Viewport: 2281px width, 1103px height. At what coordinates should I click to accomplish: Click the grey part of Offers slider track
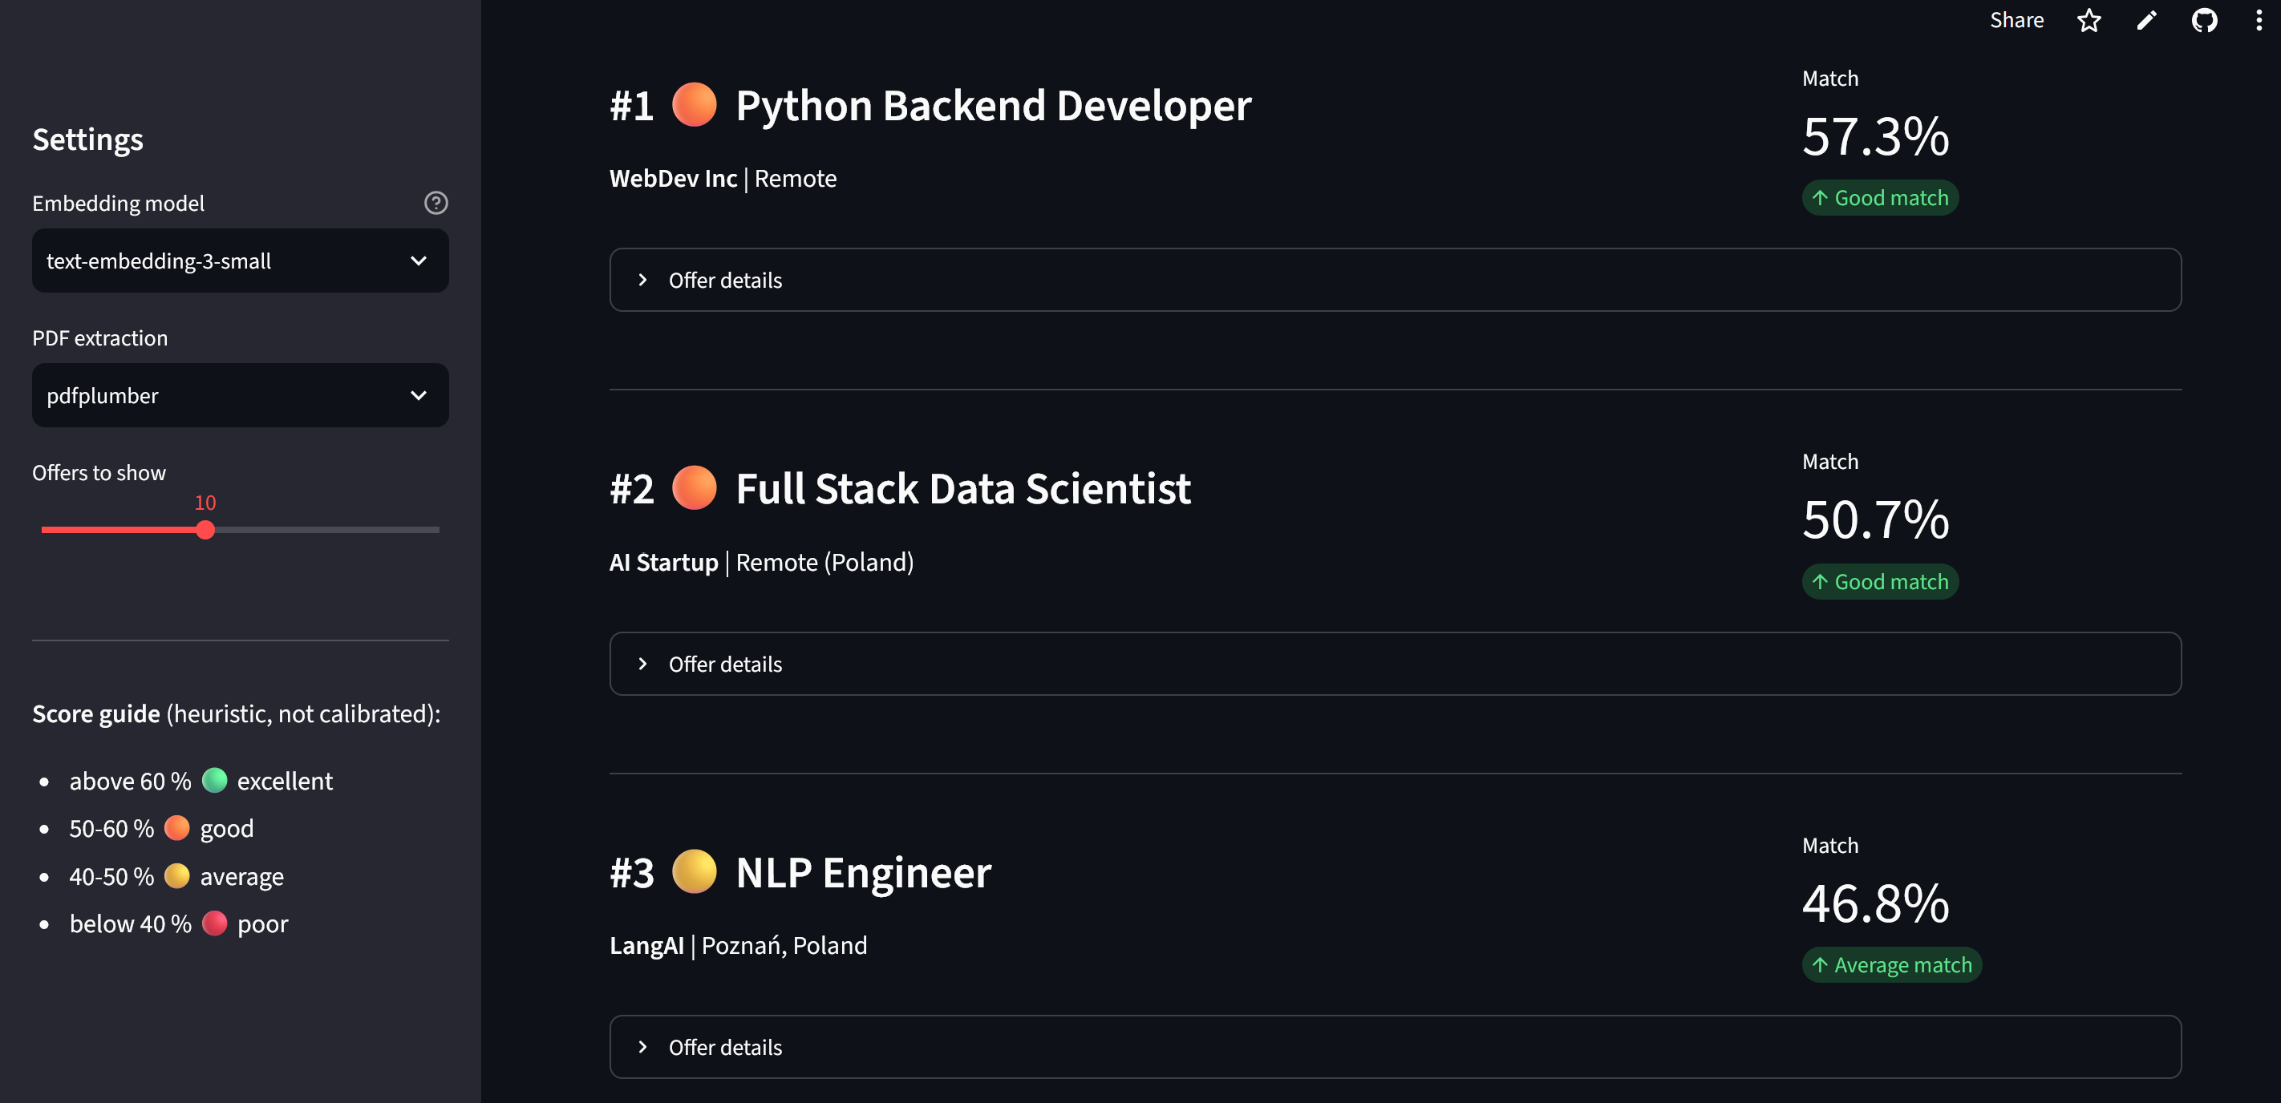point(327,530)
